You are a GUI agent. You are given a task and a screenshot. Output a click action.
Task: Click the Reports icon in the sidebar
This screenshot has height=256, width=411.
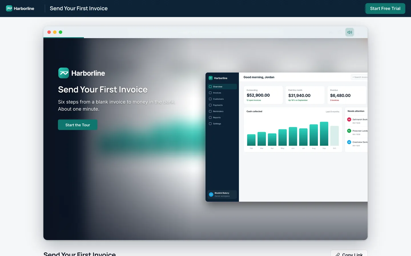tap(210, 117)
